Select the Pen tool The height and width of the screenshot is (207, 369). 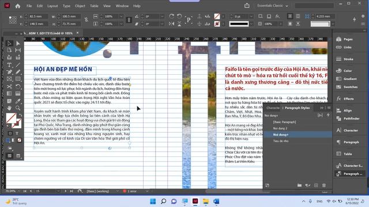pyautogui.click(x=9, y=72)
